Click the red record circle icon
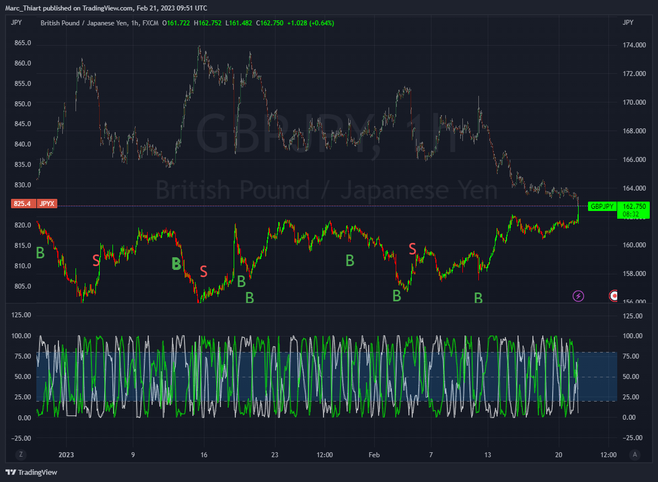 (x=613, y=296)
